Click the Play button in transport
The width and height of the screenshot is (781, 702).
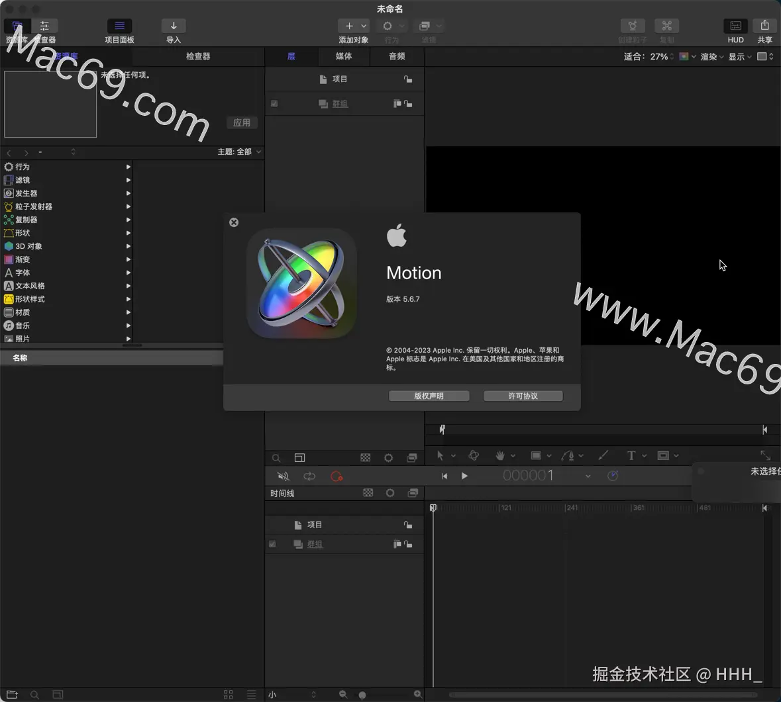coord(464,476)
